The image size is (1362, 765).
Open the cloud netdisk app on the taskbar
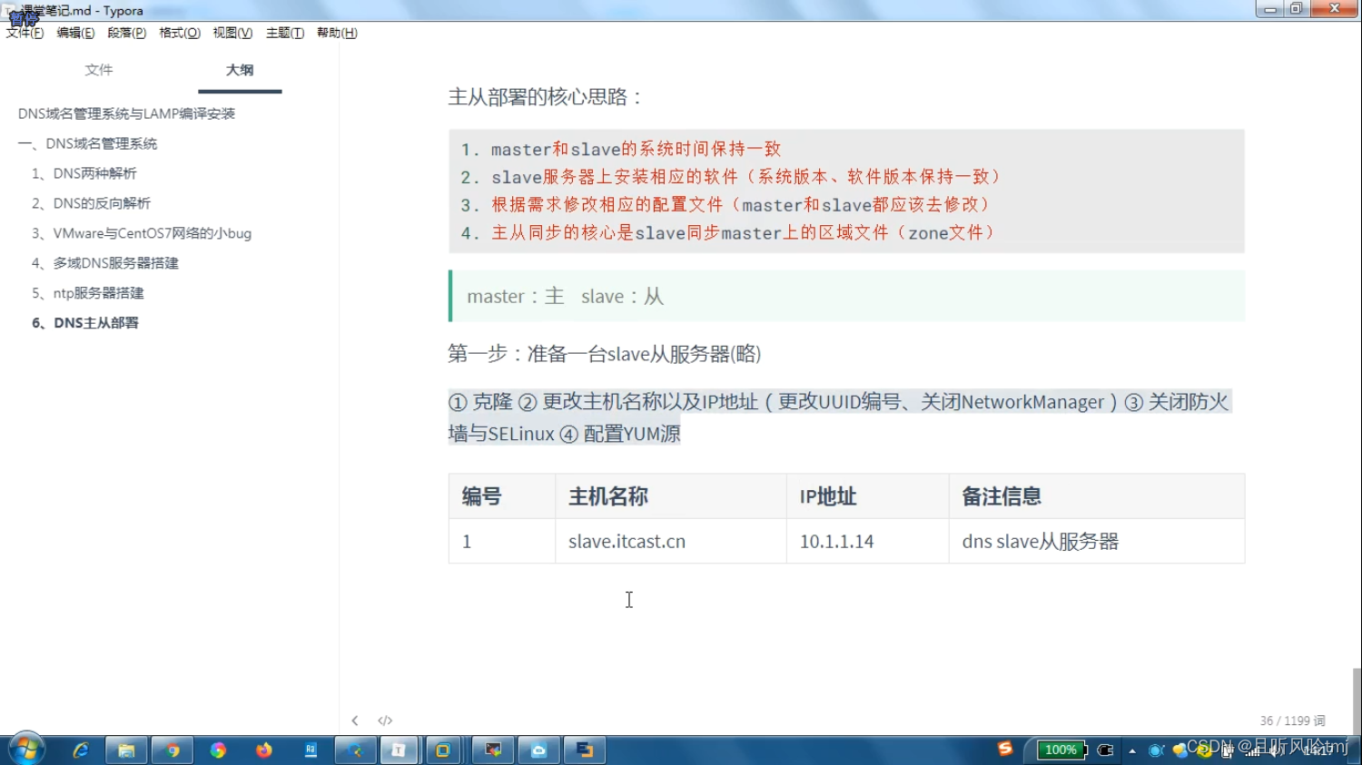click(x=538, y=750)
